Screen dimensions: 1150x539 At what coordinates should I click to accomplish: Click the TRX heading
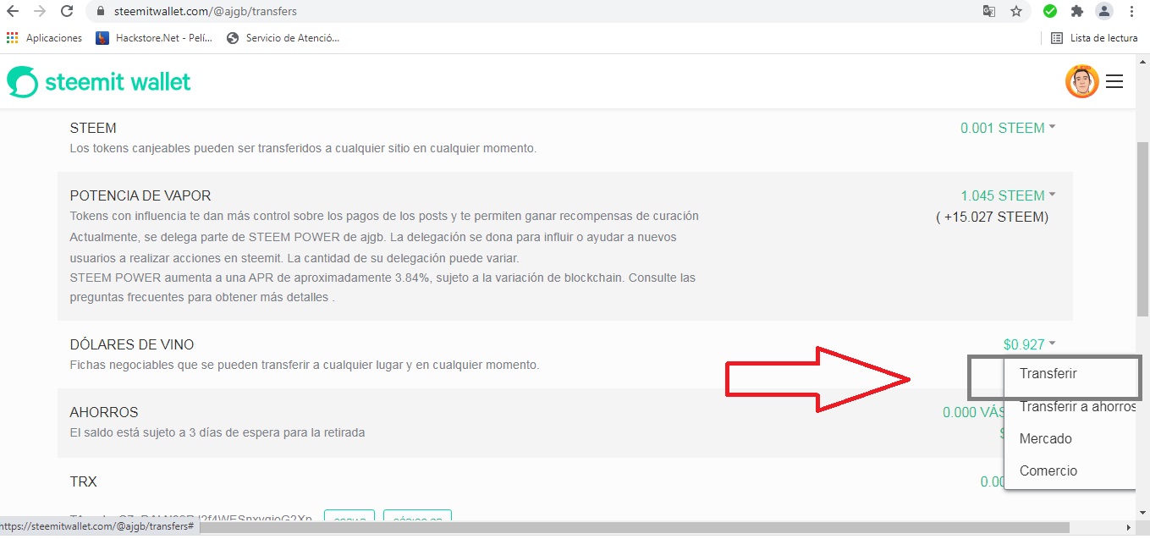tap(83, 481)
